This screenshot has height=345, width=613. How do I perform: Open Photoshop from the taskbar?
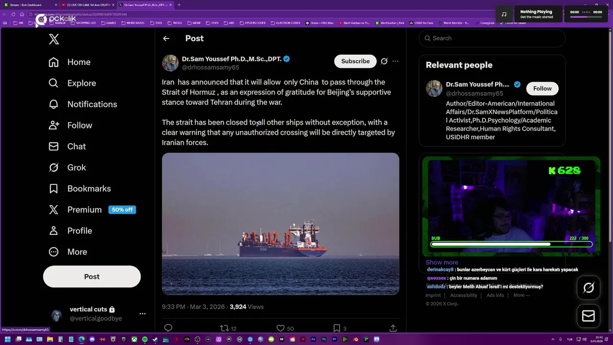(324, 340)
